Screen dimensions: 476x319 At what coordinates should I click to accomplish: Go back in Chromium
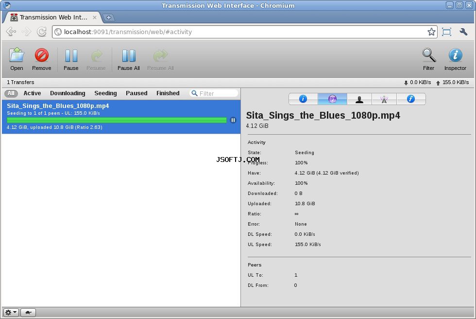[x=11, y=32]
